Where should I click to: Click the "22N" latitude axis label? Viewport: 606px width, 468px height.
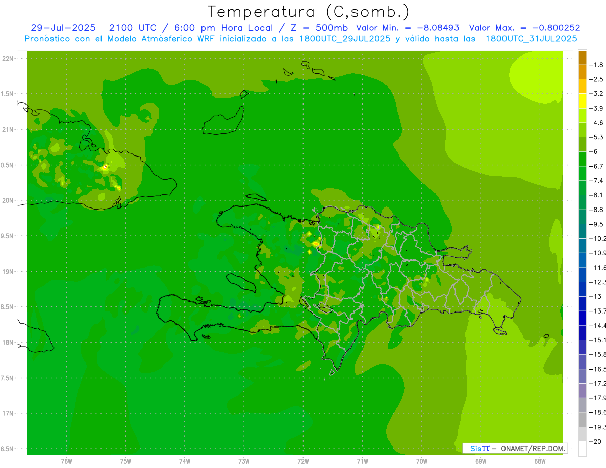coord(7,59)
